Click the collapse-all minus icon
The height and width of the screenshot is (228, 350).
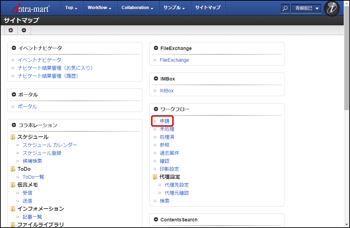[24, 30]
